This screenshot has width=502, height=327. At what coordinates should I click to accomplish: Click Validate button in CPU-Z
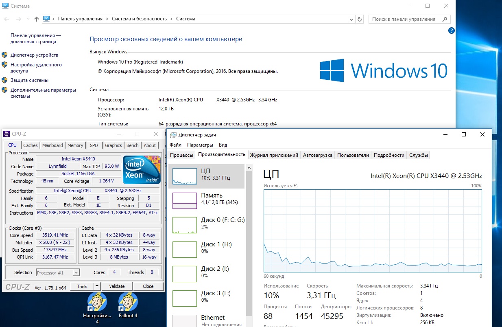tap(117, 286)
